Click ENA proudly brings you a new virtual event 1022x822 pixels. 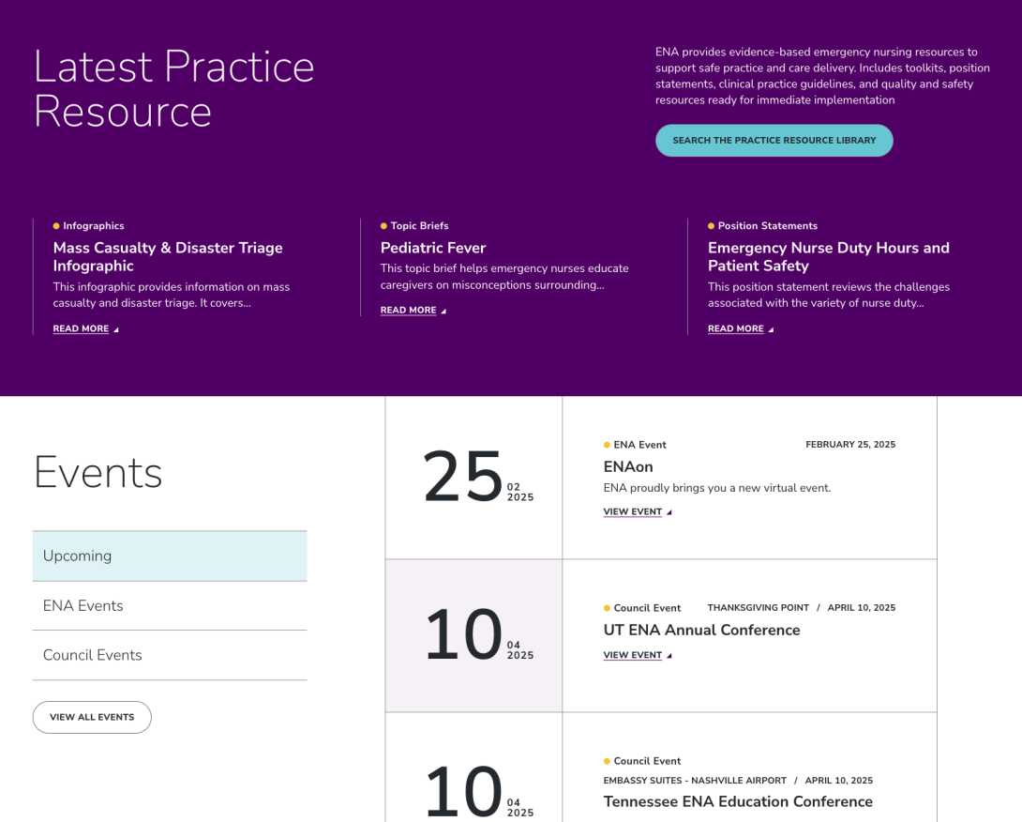point(717,488)
